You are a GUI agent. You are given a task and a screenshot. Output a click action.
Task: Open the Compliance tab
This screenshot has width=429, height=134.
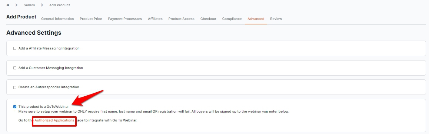click(x=232, y=19)
